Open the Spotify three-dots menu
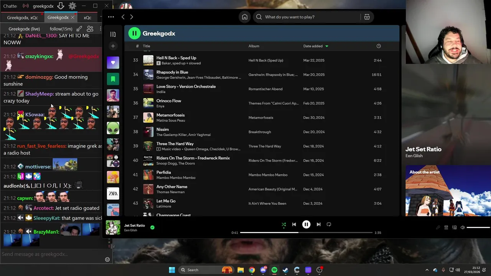The image size is (491, 276). pyautogui.click(x=111, y=17)
